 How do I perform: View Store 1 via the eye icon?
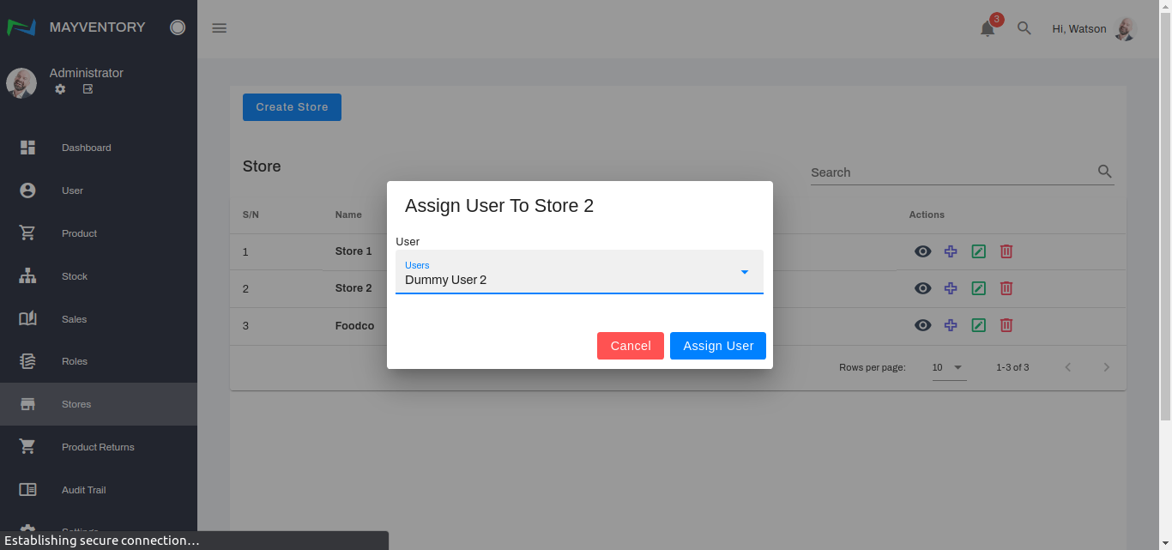coord(922,251)
